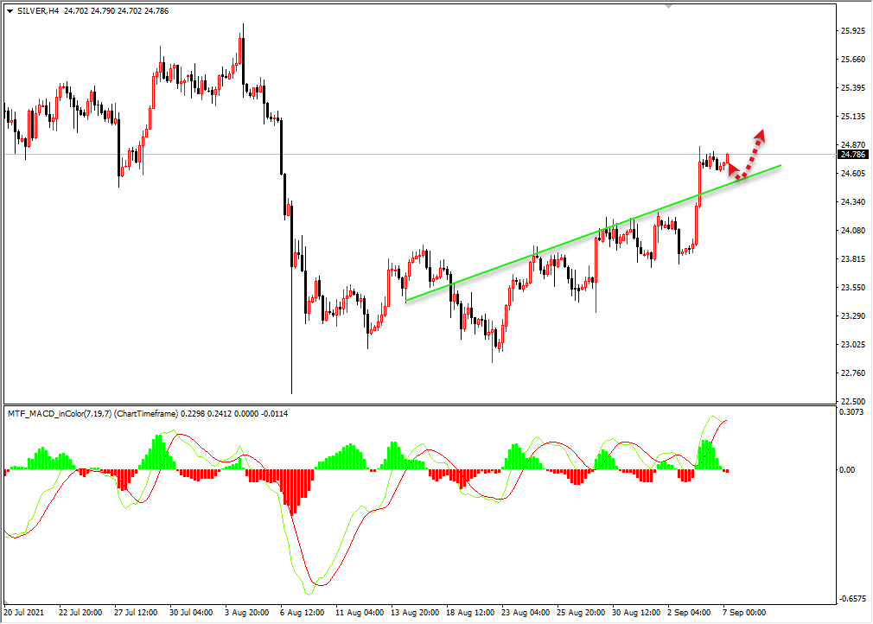Click the 0.00 level on MACD scale
873x624 pixels.
(847, 470)
